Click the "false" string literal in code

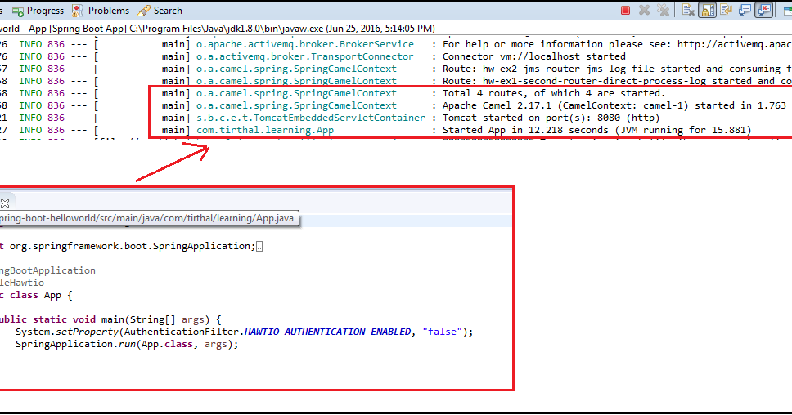(443, 332)
